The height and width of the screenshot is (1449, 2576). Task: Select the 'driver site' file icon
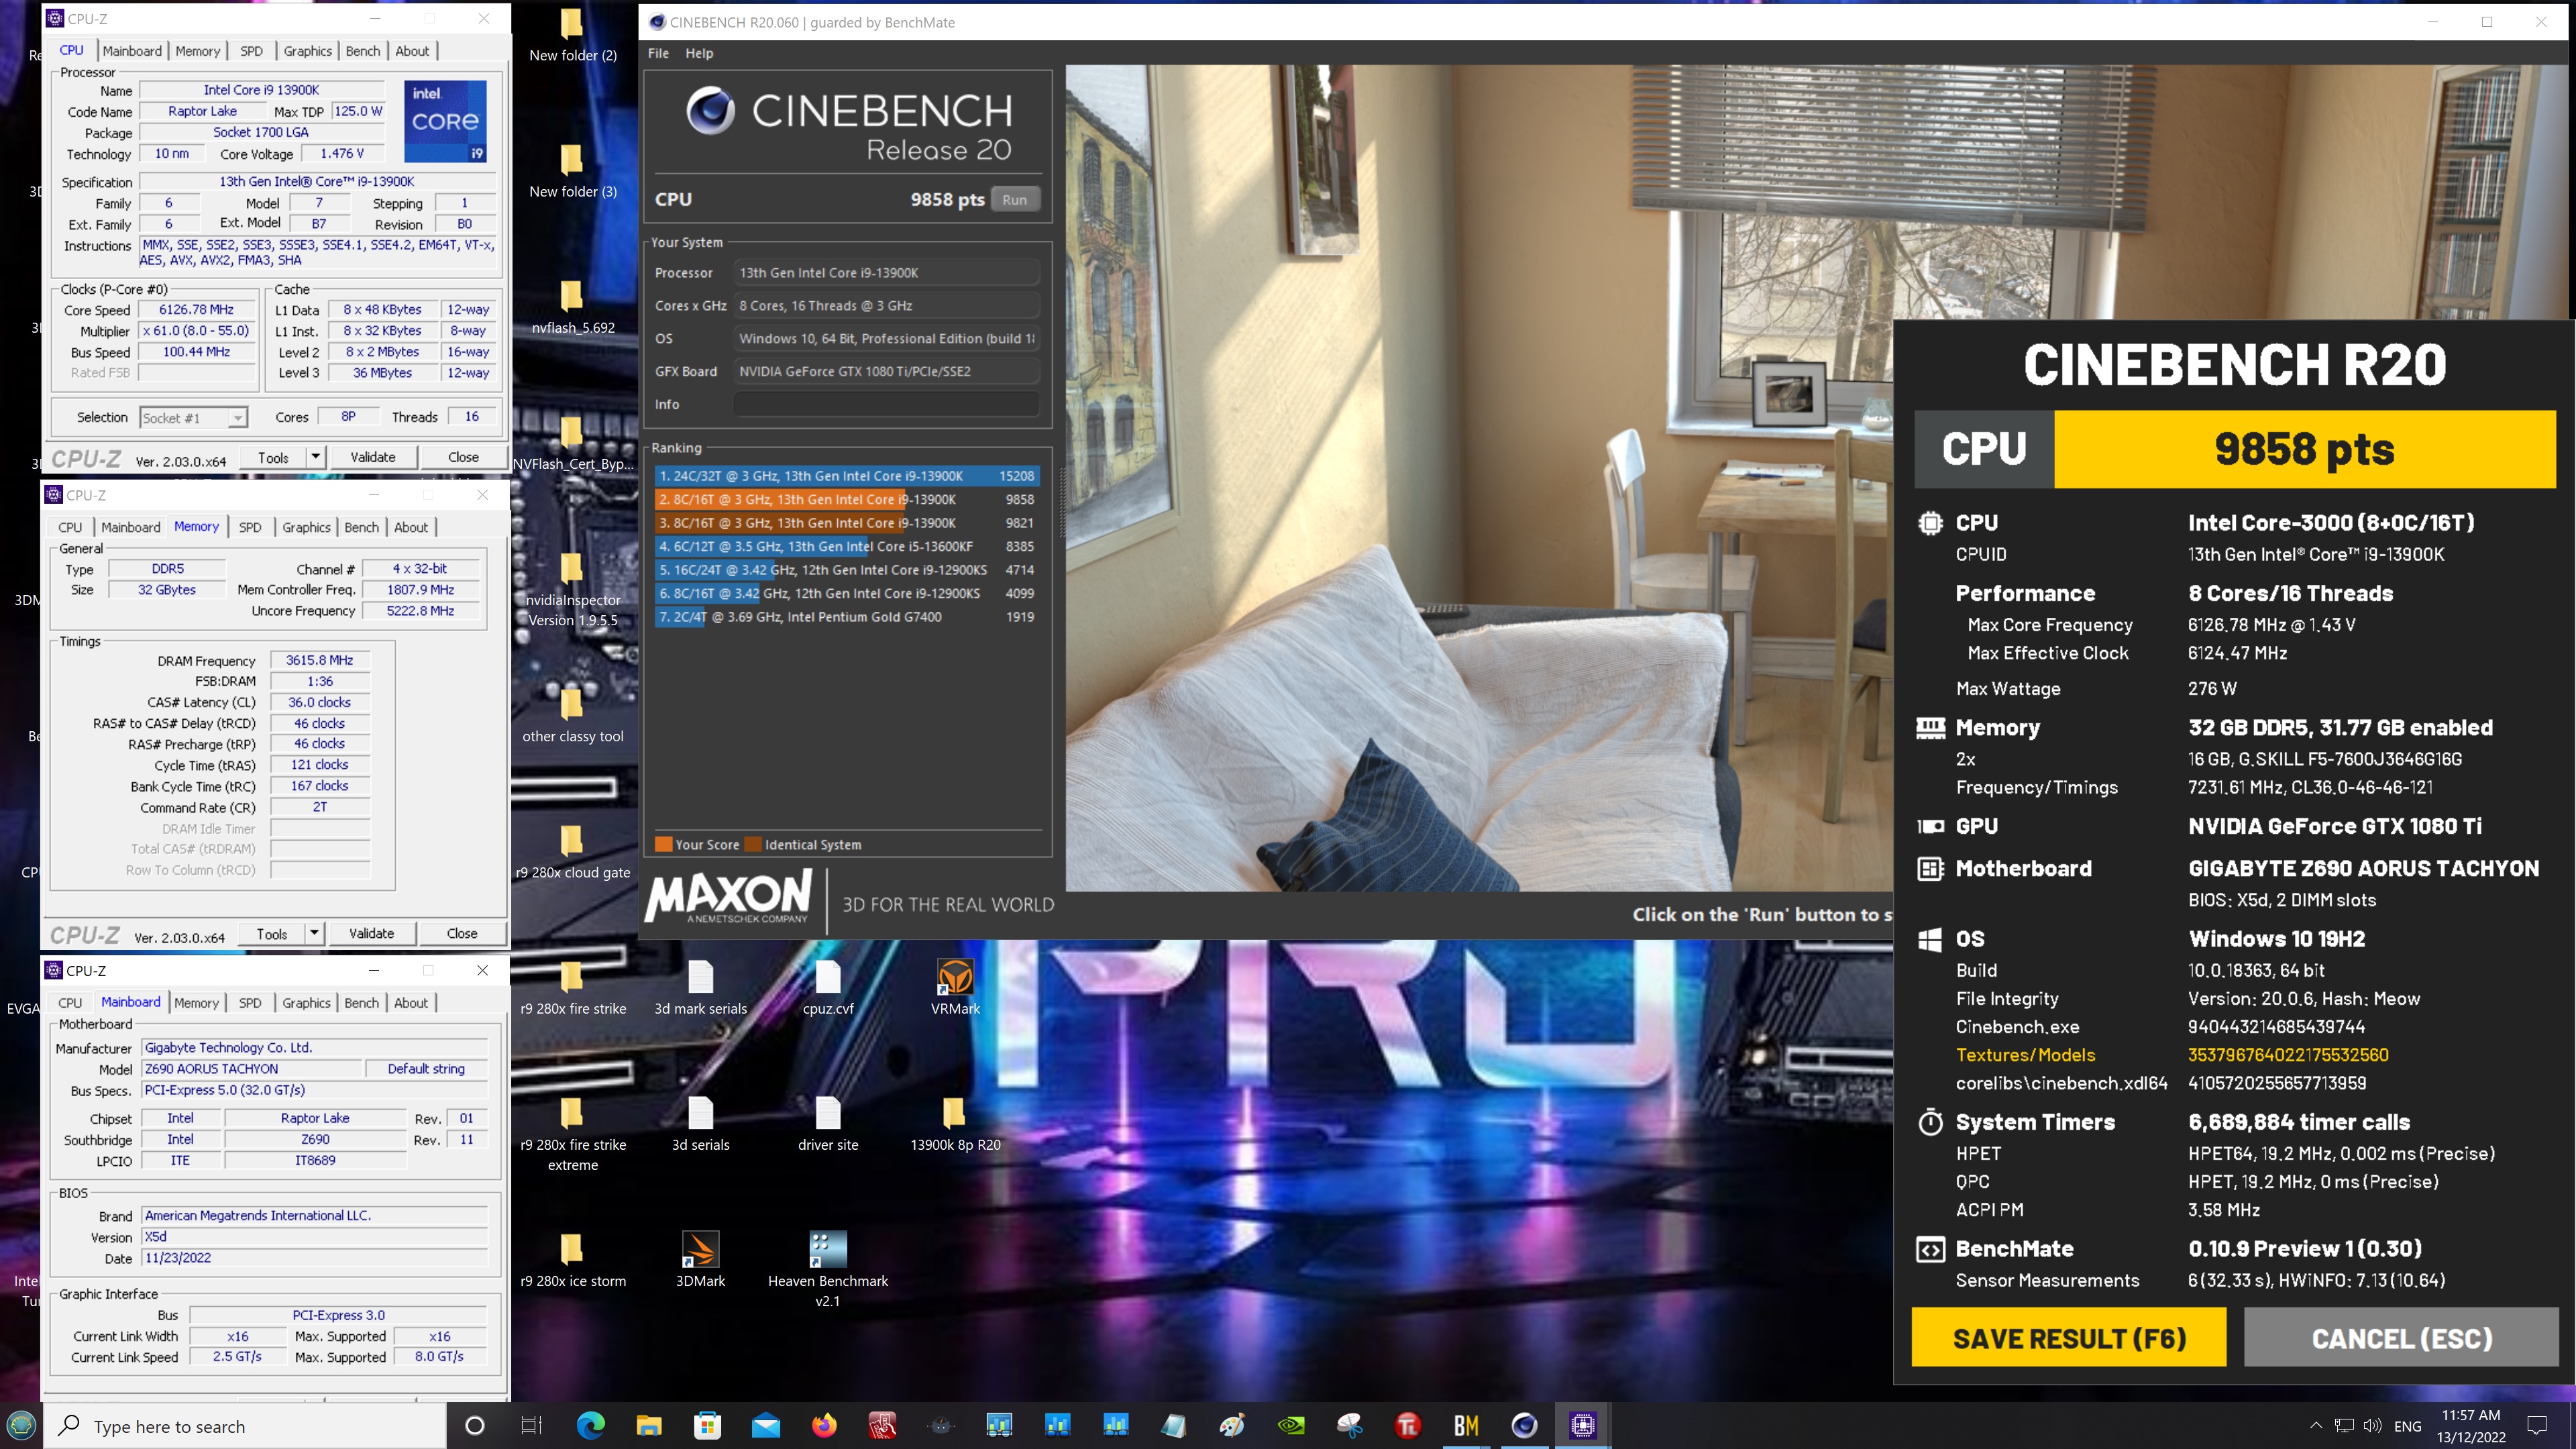pos(828,1124)
